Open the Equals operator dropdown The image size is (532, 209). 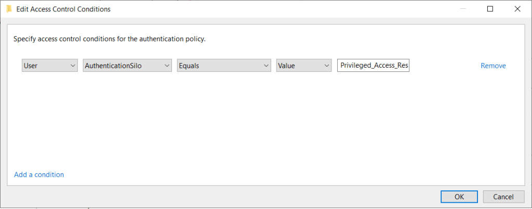click(223, 66)
